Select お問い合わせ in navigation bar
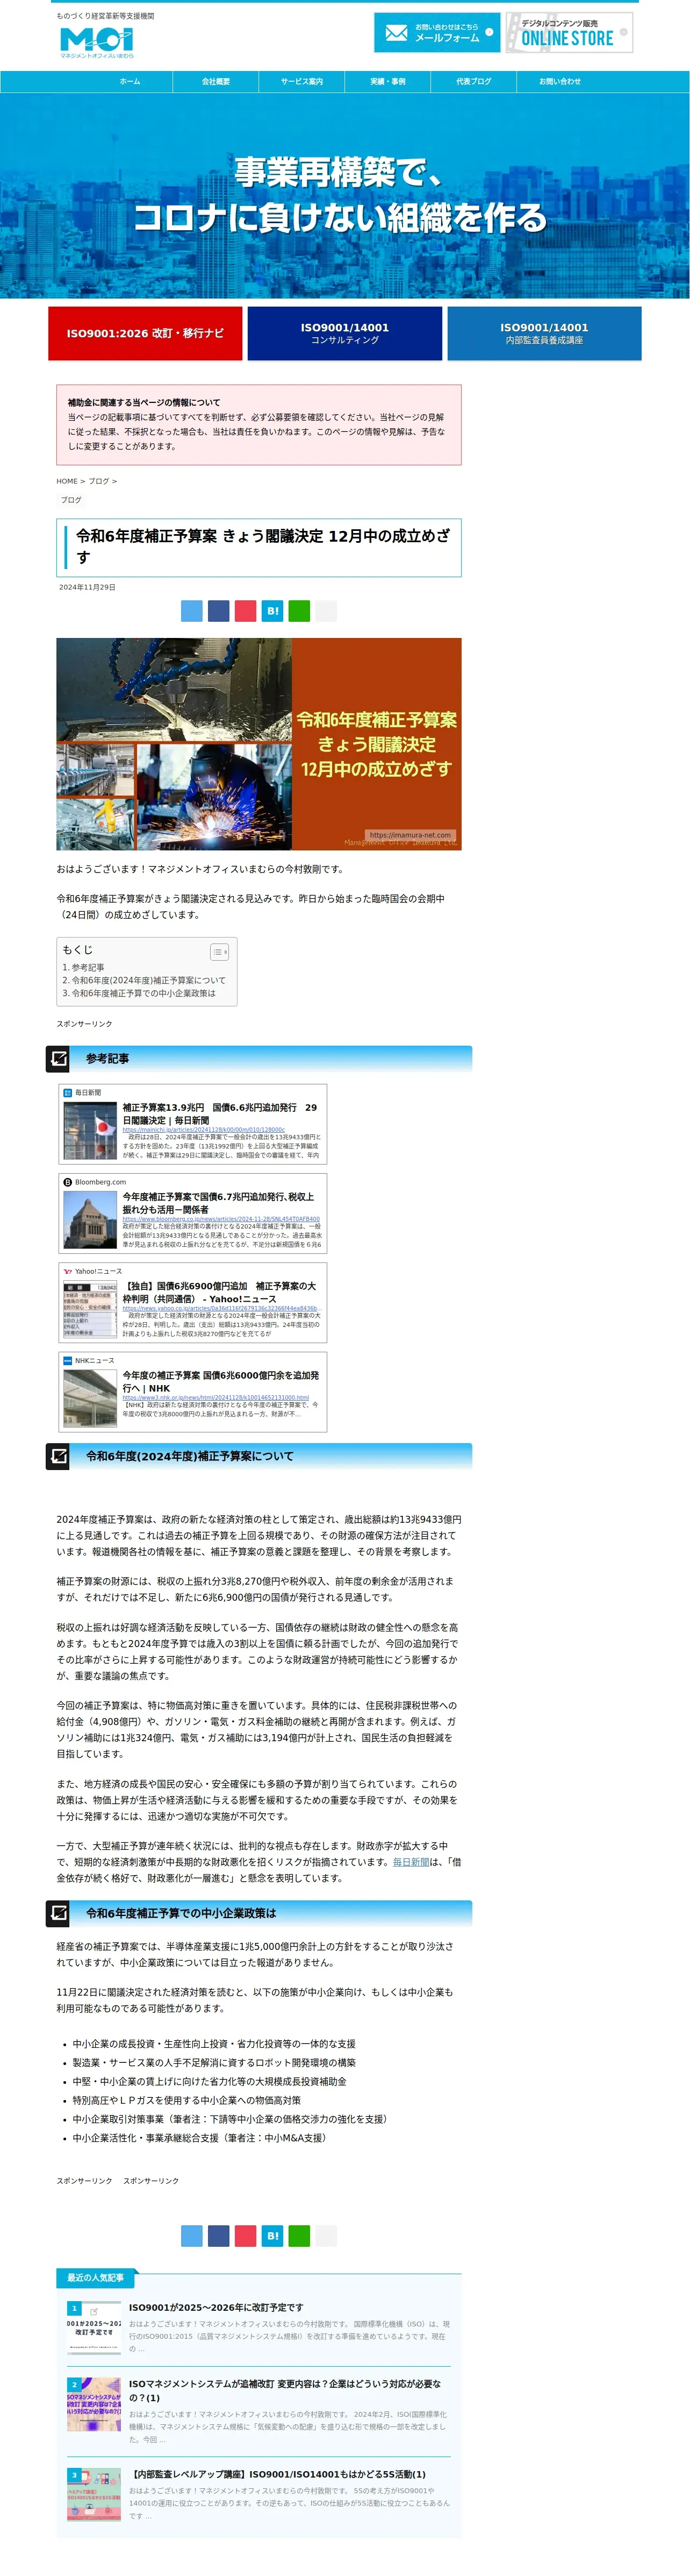Screen dimensions: 690x2576 pyautogui.click(x=560, y=82)
